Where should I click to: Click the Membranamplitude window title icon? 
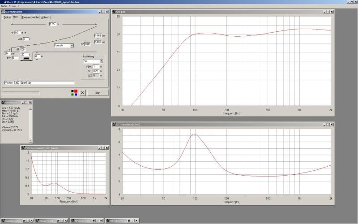[x=23, y=147]
